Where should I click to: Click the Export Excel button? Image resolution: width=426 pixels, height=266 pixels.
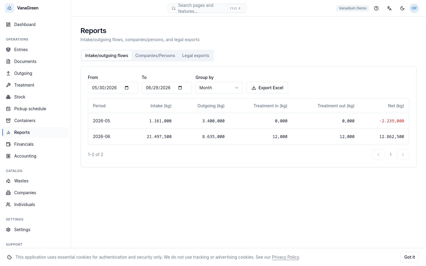pos(267,88)
